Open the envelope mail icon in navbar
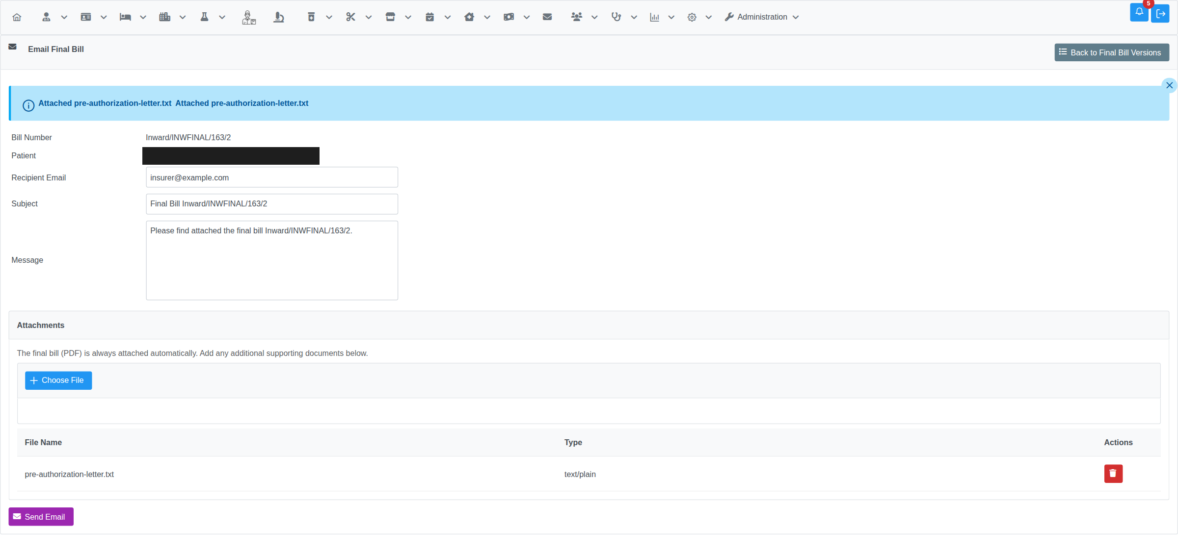 [547, 17]
